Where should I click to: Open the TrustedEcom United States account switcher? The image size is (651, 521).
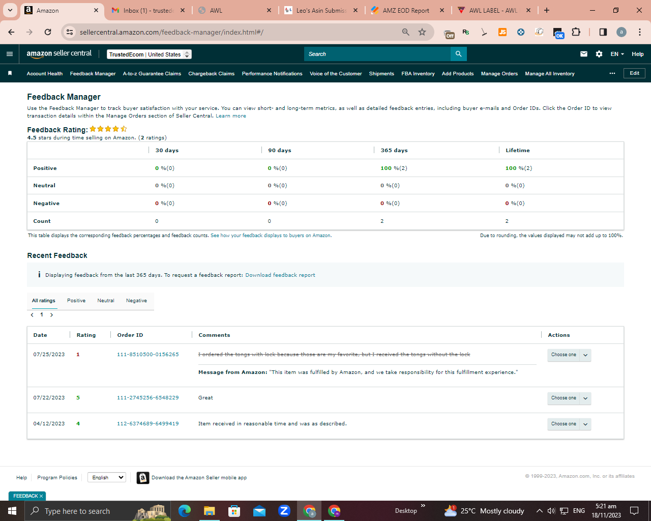(x=150, y=54)
